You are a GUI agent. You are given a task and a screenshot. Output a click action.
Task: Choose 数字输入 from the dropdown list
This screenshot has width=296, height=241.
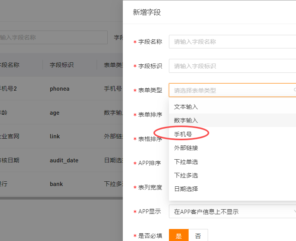point(186,120)
